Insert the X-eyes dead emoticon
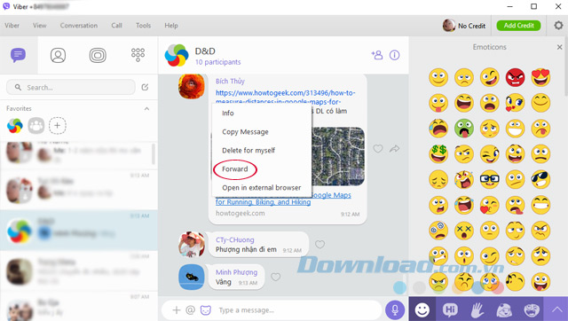The width and height of the screenshot is (568, 321). (464, 231)
